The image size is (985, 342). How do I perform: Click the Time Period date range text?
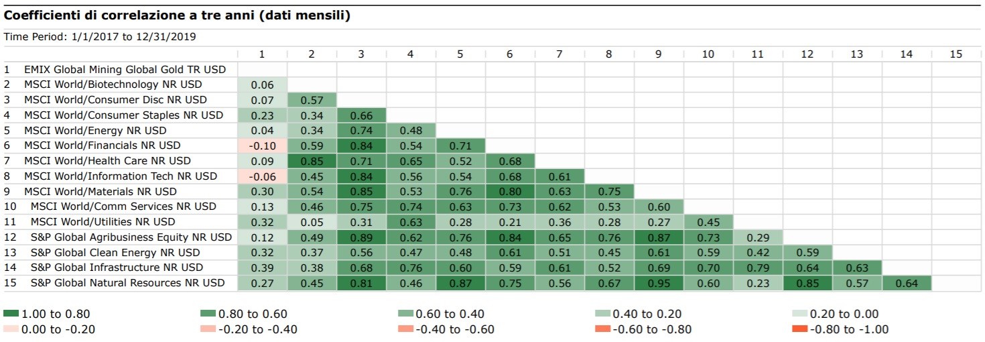(x=100, y=37)
